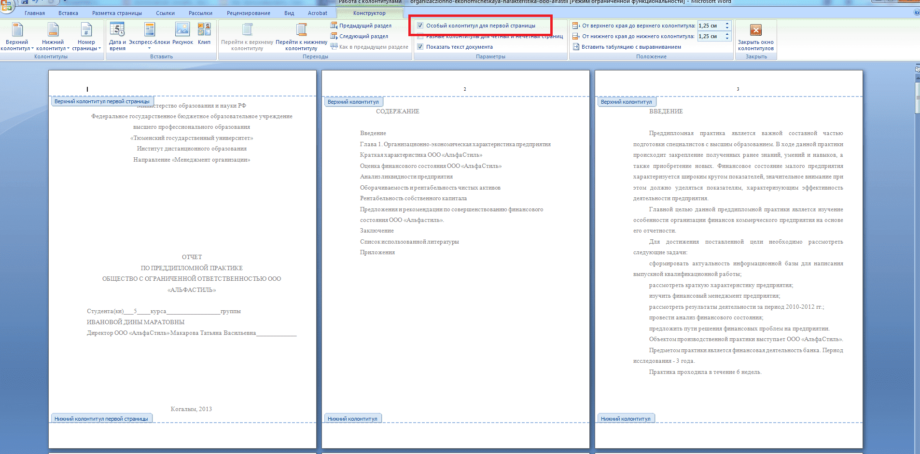Insert Дата и время date and time
Screen dimensions: 920x454
pyautogui.click(x=117, y=36)
